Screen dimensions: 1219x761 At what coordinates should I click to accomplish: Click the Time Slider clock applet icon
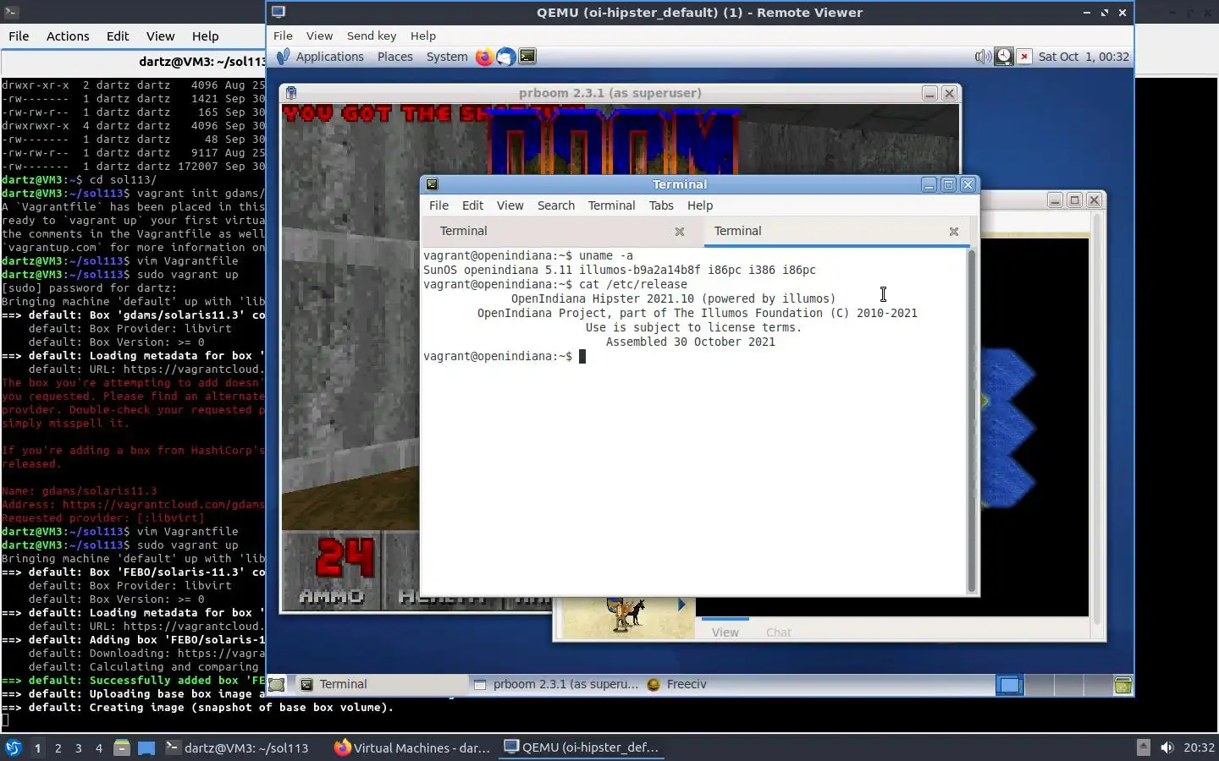click(x=1003, y=57)
